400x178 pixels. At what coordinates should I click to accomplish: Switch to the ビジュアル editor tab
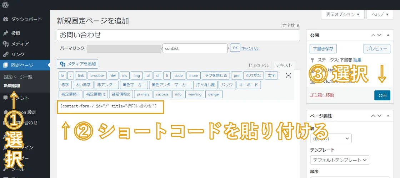tap(259, 65)
